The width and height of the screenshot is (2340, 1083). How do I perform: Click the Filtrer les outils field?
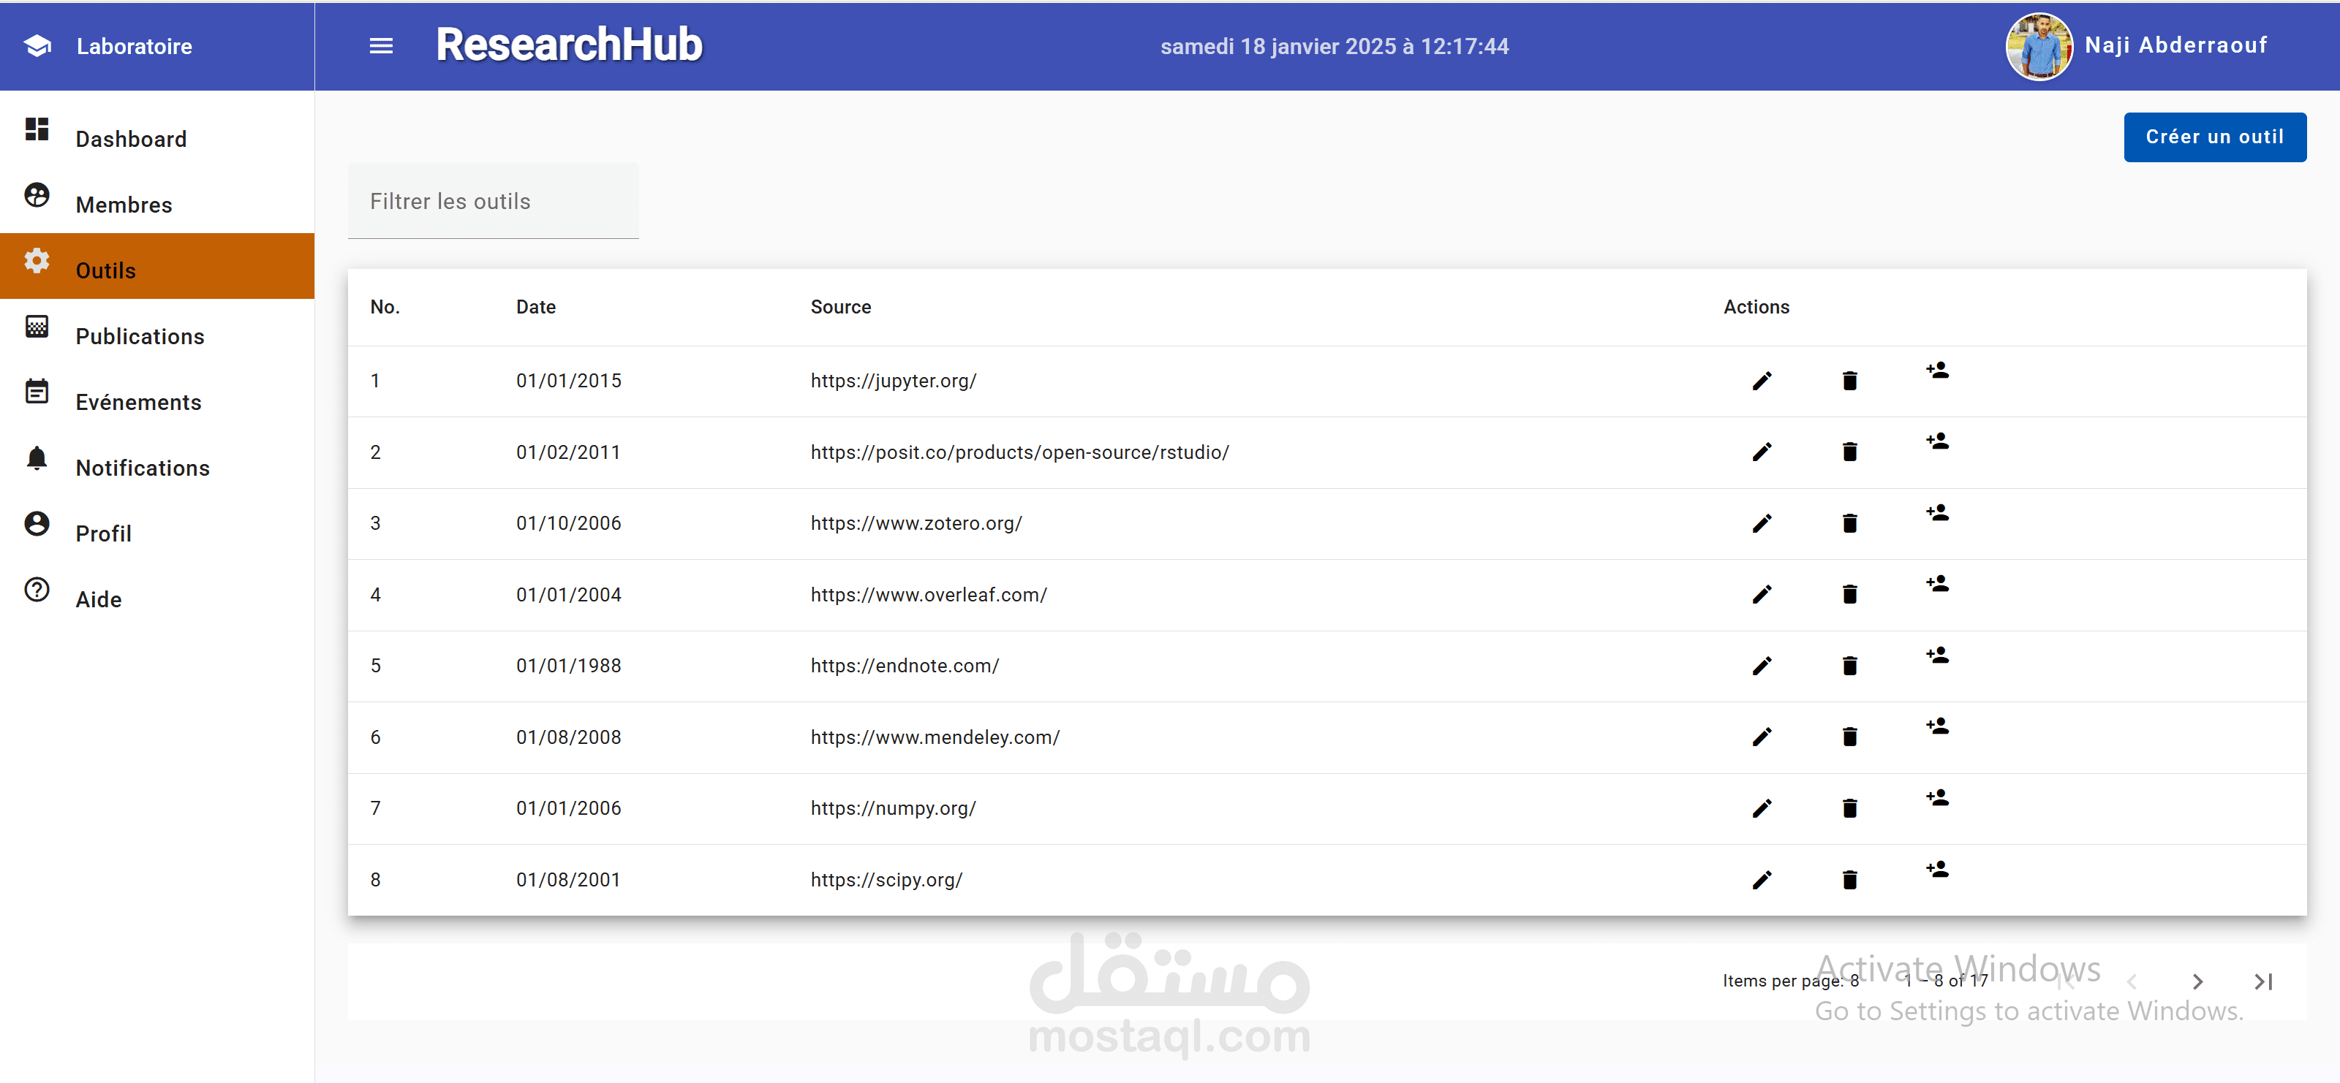pyautogui.click(x=494, y=202)
